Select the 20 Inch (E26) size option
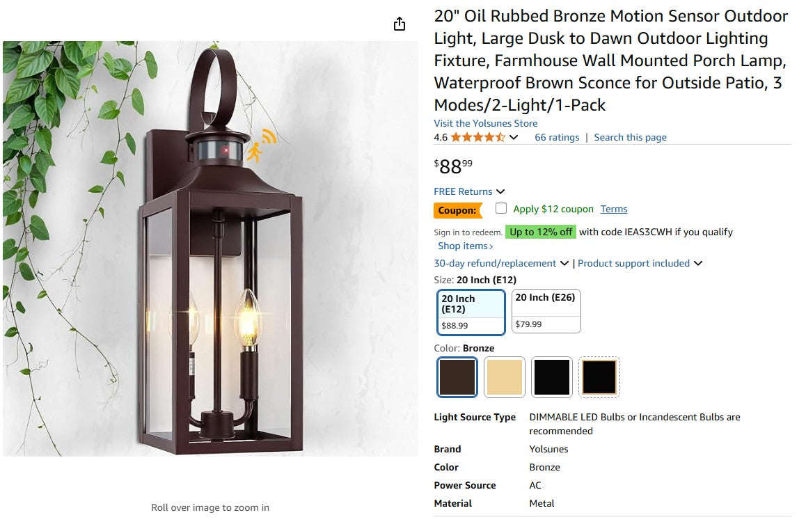 click(546, 311)
